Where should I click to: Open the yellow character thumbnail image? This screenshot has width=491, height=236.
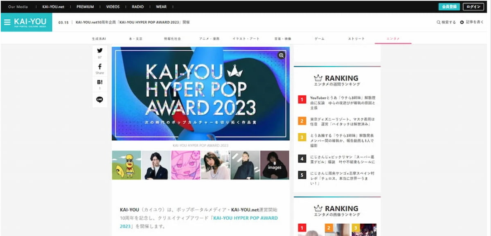[x=126, y=165]
